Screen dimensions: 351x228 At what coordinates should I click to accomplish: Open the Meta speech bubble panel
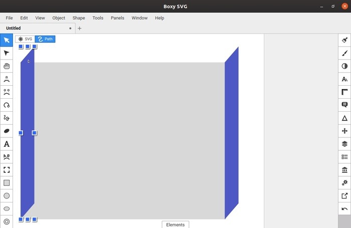tap(344, 105)
